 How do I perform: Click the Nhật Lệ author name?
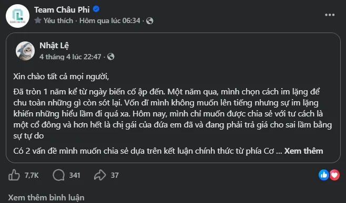tap(54, 46)
